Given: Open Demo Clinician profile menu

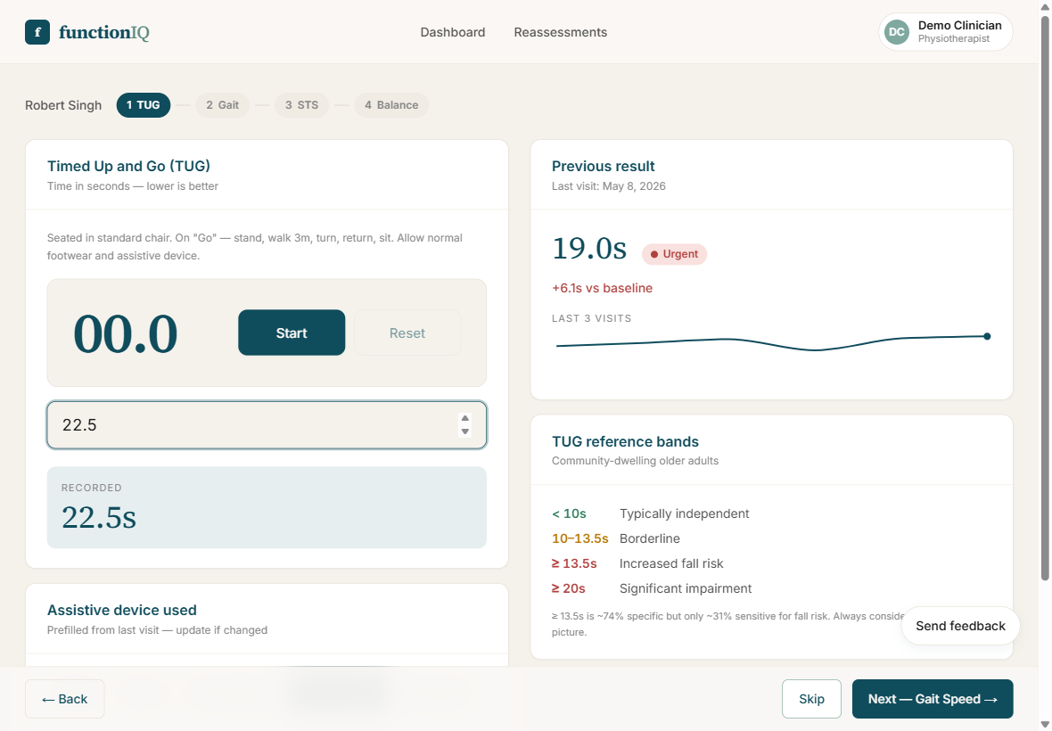Looking at the screenshot, I should pyautogui.click(x=945, y=32).
